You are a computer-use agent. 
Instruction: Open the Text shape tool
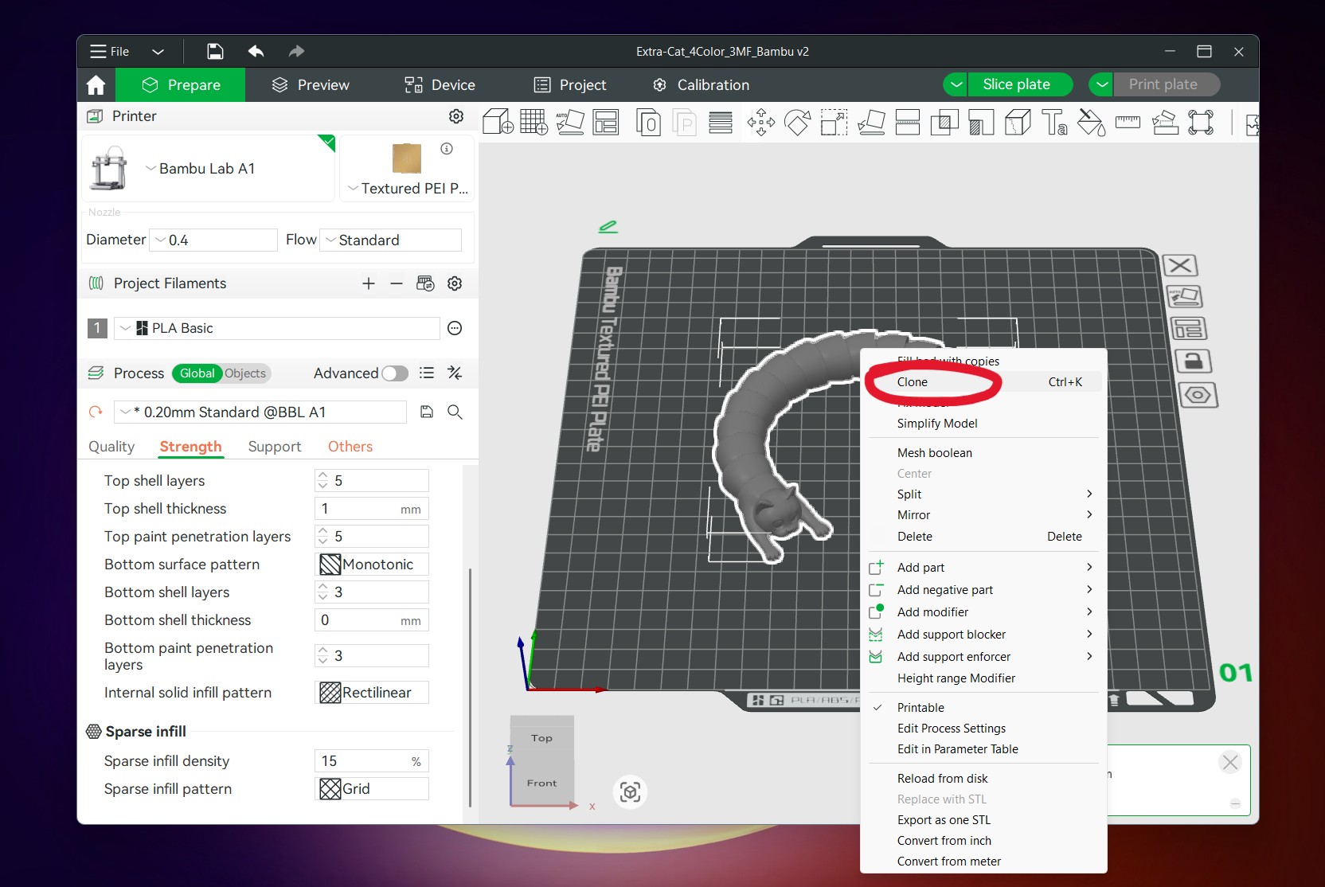coord(1054,123)
